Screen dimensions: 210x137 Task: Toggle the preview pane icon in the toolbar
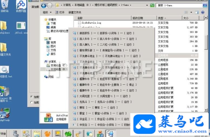point(197,12)
